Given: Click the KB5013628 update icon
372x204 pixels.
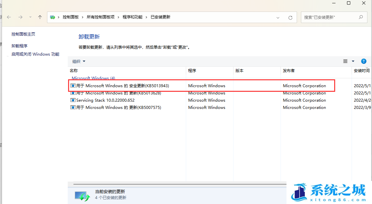Looking at the screenshot, I should click(73, 93).
